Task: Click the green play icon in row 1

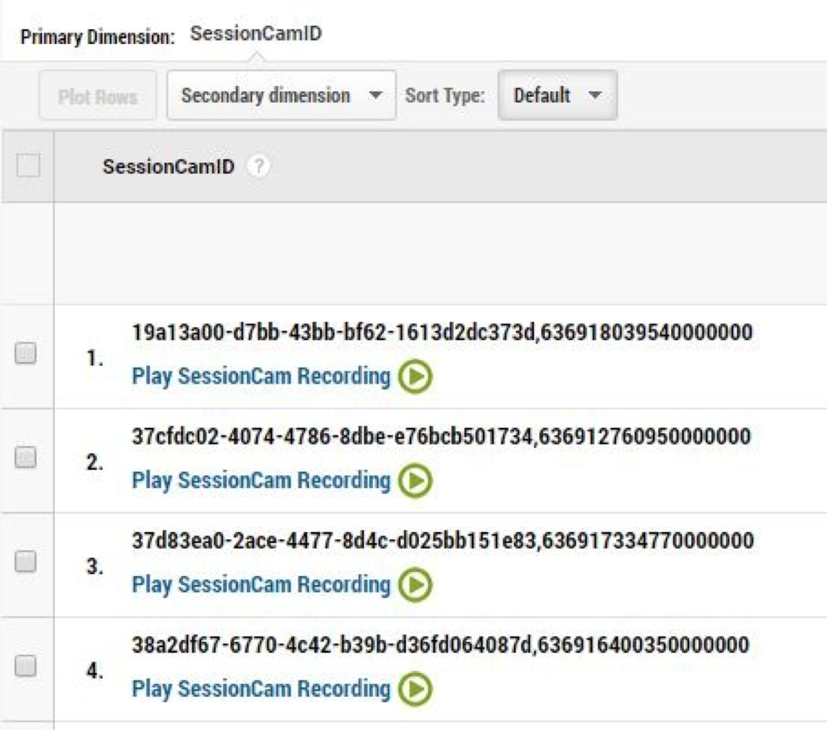Action: coord(415,376)
